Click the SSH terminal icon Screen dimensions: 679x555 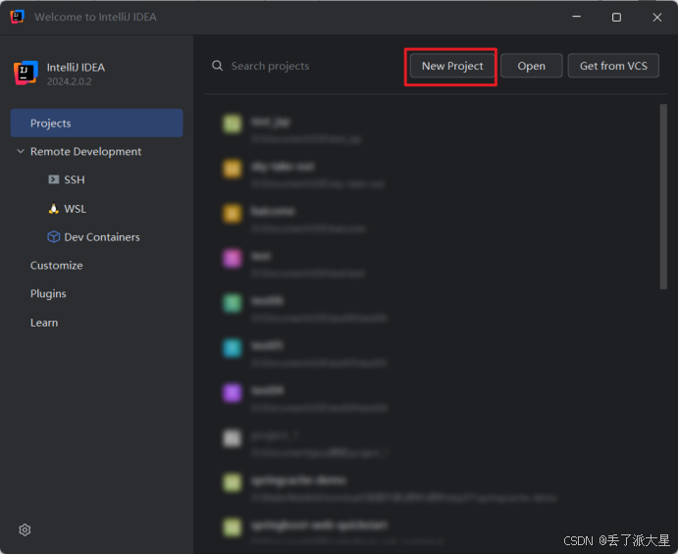pos(54,179)
